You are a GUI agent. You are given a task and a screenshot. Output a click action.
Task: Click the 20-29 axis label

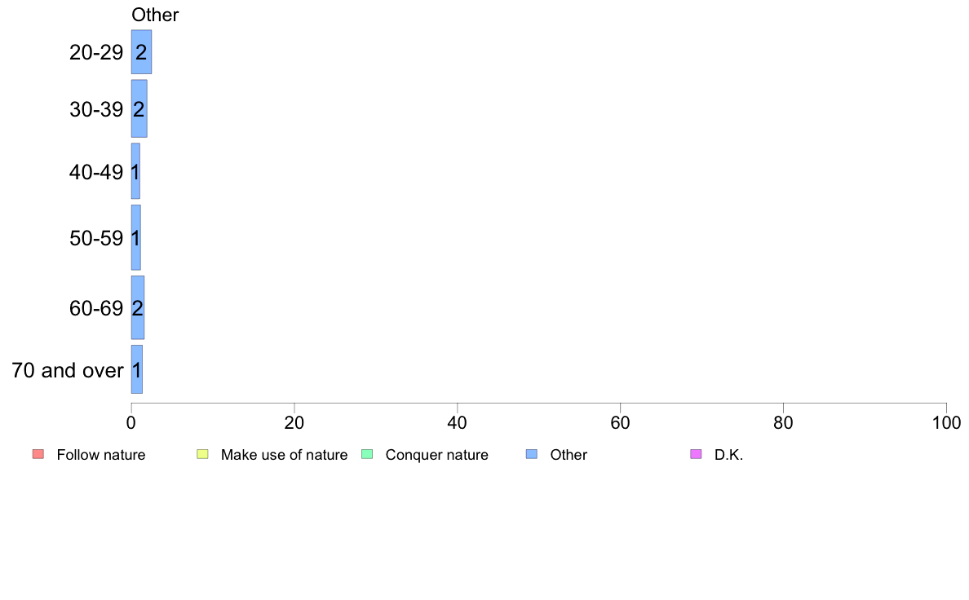(96, 52)
